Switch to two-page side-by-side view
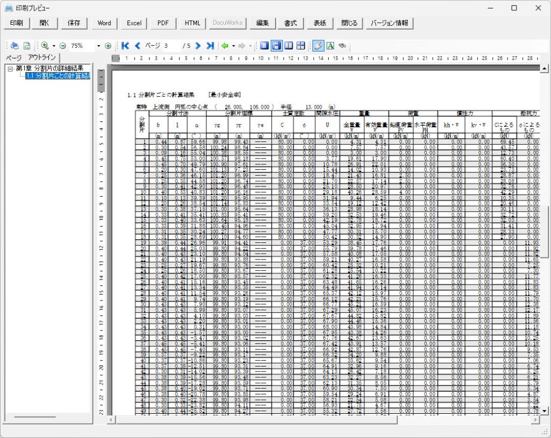This screenshot has height=438, width=551. pyautogui.click(x=288, y=46)
